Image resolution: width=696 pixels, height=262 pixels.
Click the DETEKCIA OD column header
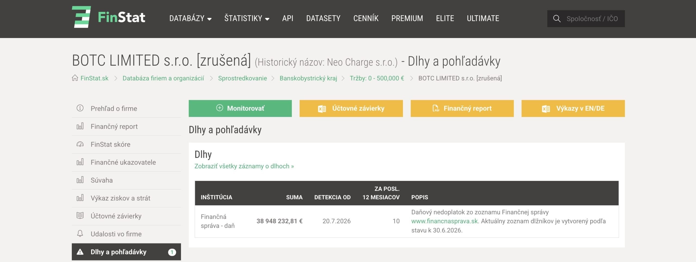coord(332,197)
